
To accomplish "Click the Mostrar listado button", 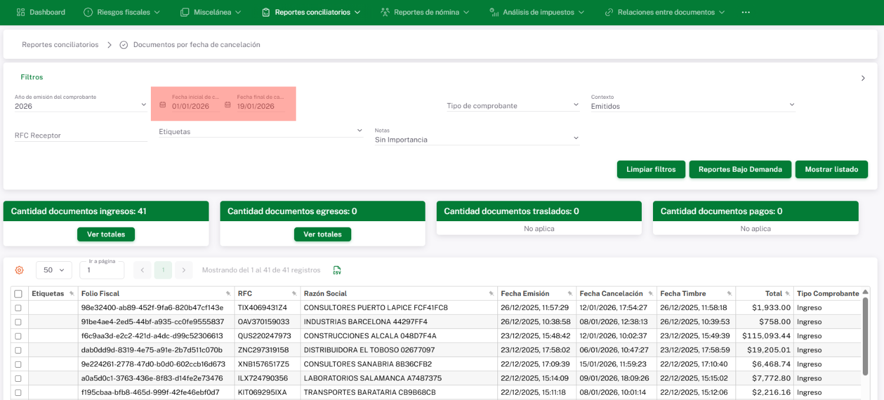I will tap(831, 169).
